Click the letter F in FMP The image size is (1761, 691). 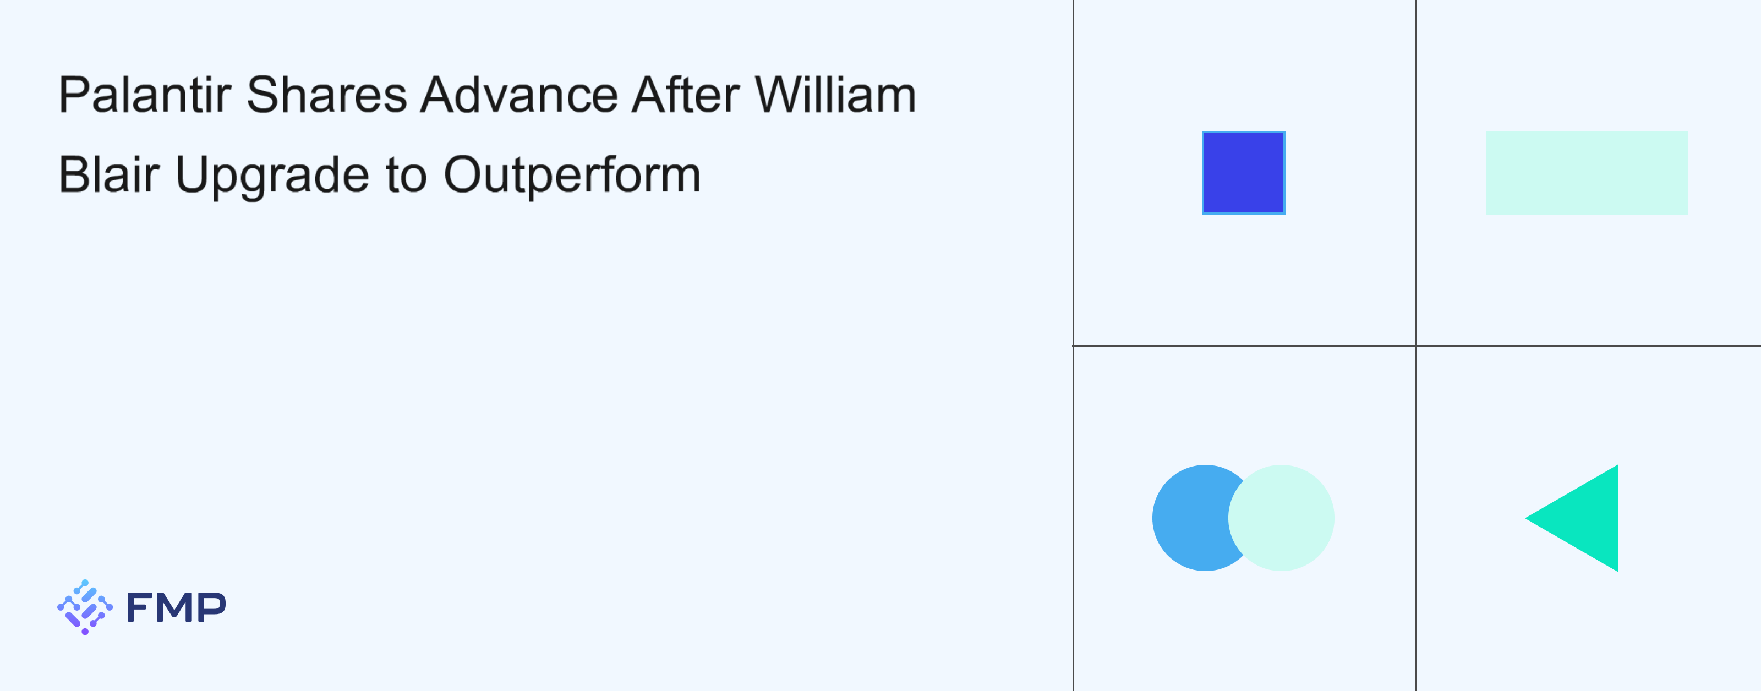(x=139, y=607)
